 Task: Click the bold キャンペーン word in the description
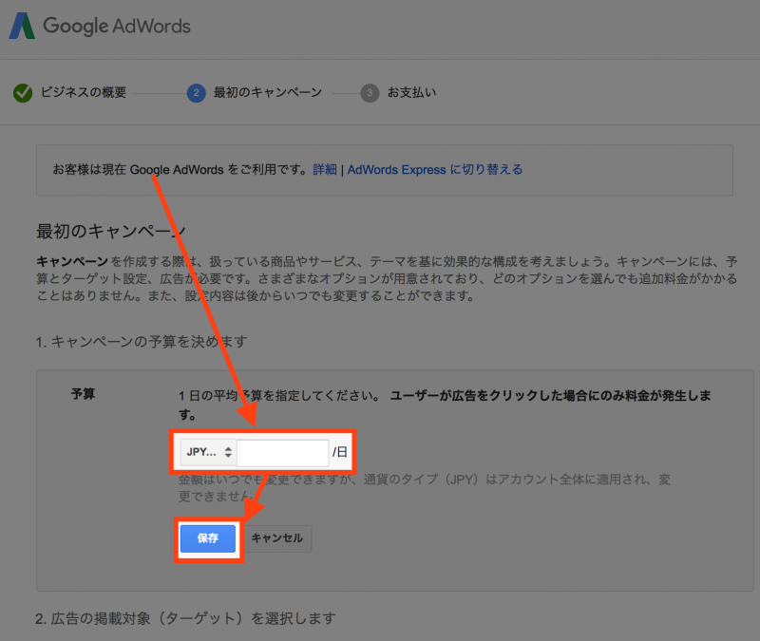point(72,262)
